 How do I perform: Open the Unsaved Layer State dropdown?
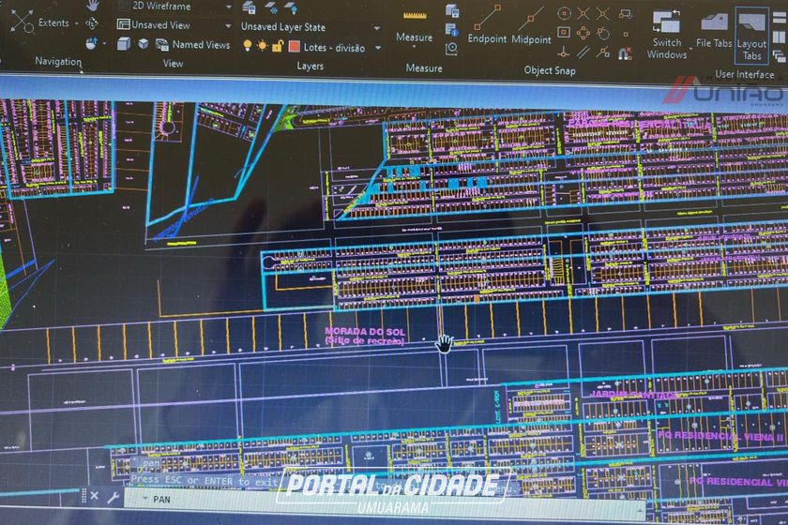coord(377,27)
